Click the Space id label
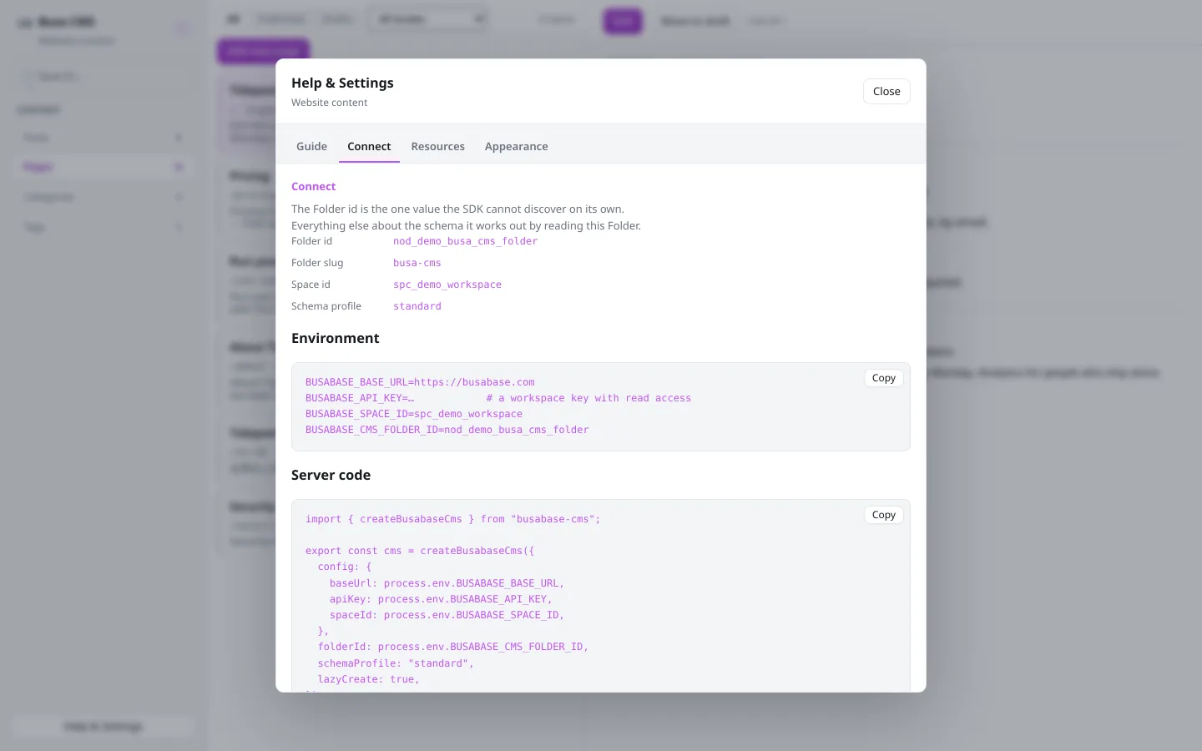The height and width of the screenshot is (751, 1202). 311,285
